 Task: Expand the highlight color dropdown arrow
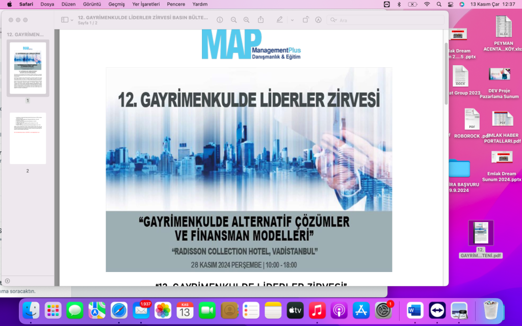292,20
